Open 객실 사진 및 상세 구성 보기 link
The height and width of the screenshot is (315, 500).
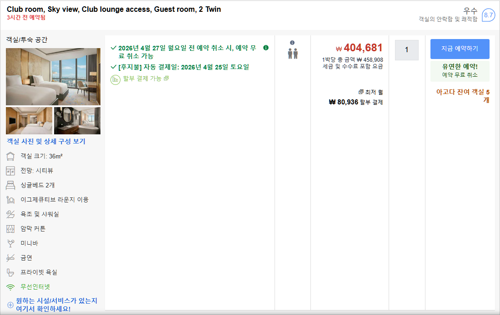coord(46,142)
